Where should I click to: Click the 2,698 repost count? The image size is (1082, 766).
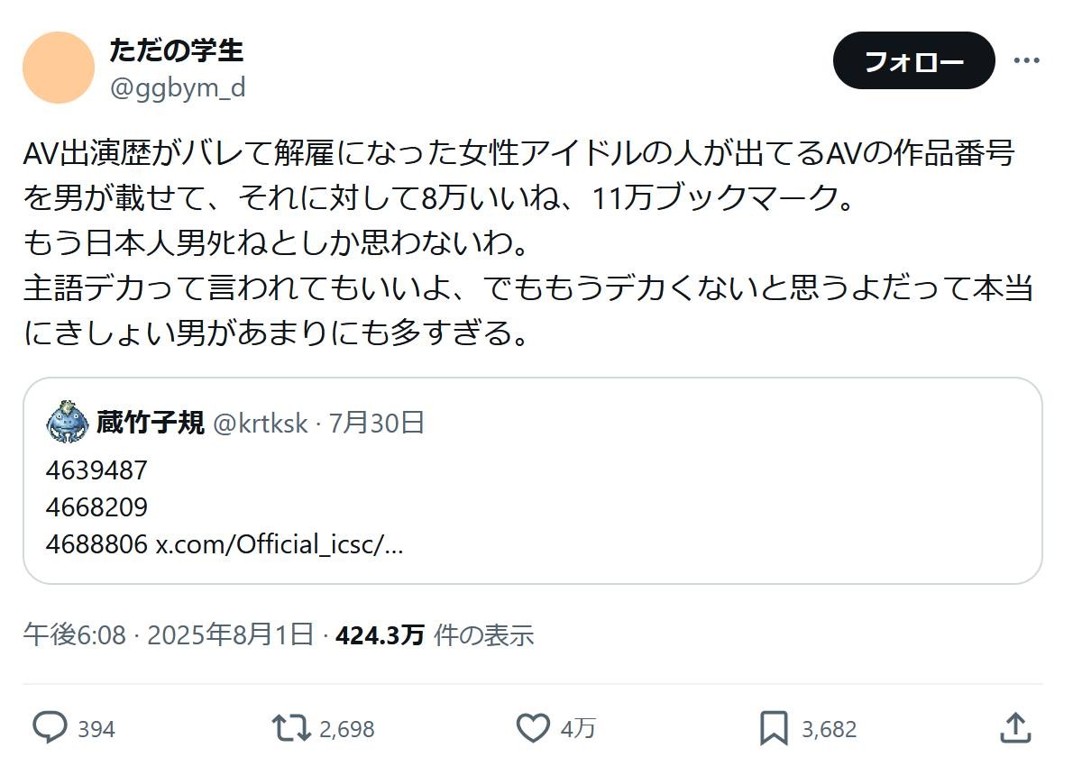click(x=346, y=728)
